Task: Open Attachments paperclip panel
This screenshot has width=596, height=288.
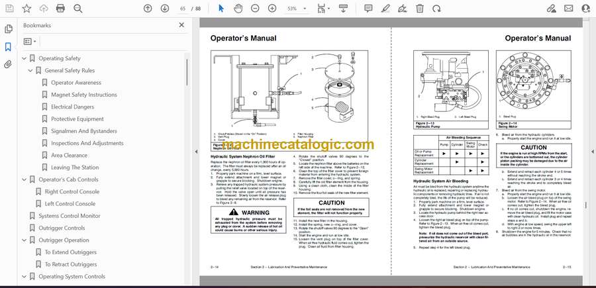Action: [9, 64]
